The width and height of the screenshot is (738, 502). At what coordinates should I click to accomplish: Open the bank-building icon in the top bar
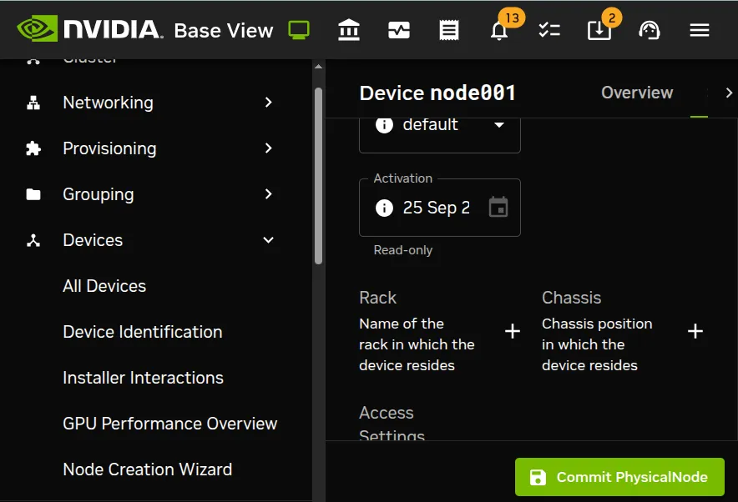click(x=349, y=30)
